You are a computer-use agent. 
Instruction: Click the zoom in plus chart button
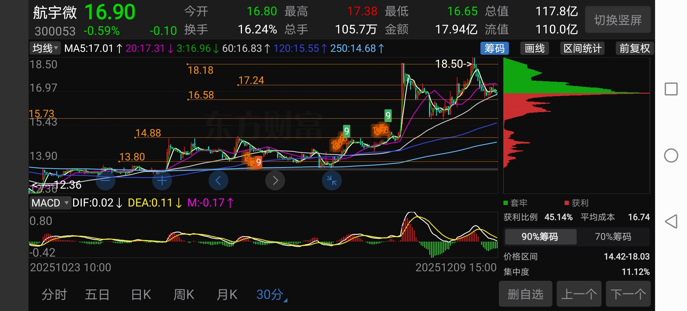pos(162,181)
